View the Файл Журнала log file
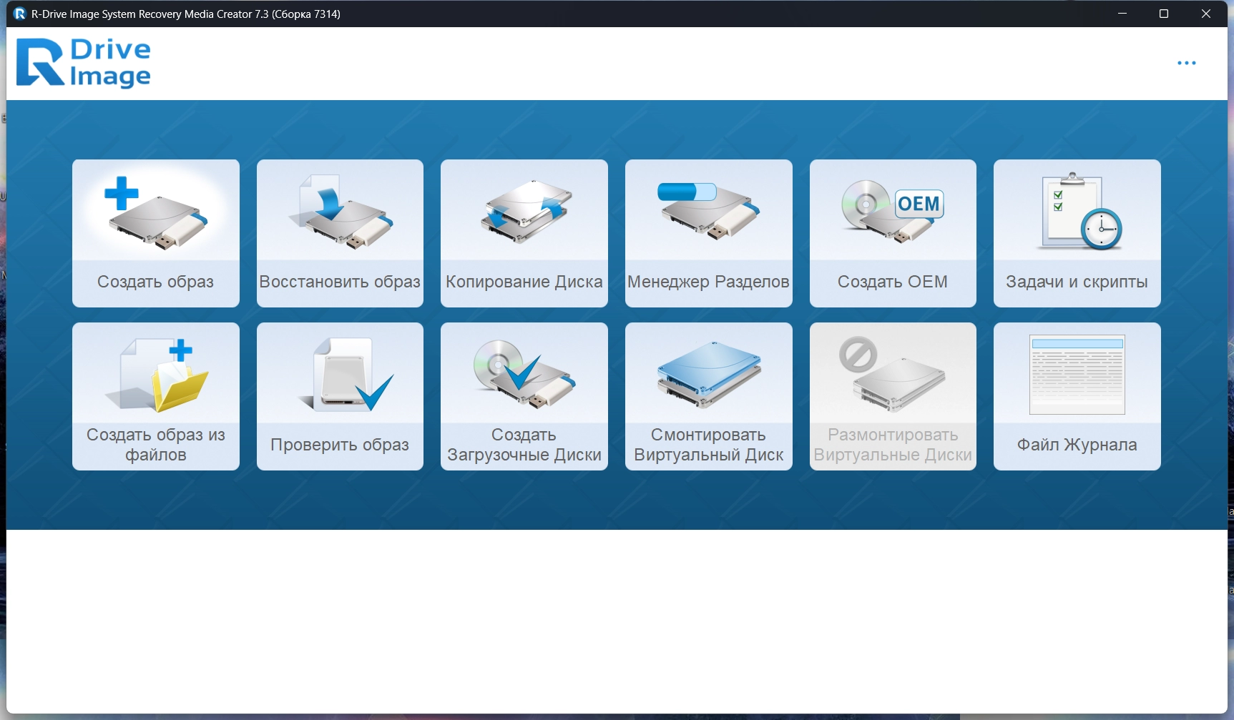 (1077, 396)
